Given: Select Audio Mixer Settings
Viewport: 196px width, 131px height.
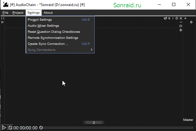Looking at the screenshot, I should pos(60,26).
